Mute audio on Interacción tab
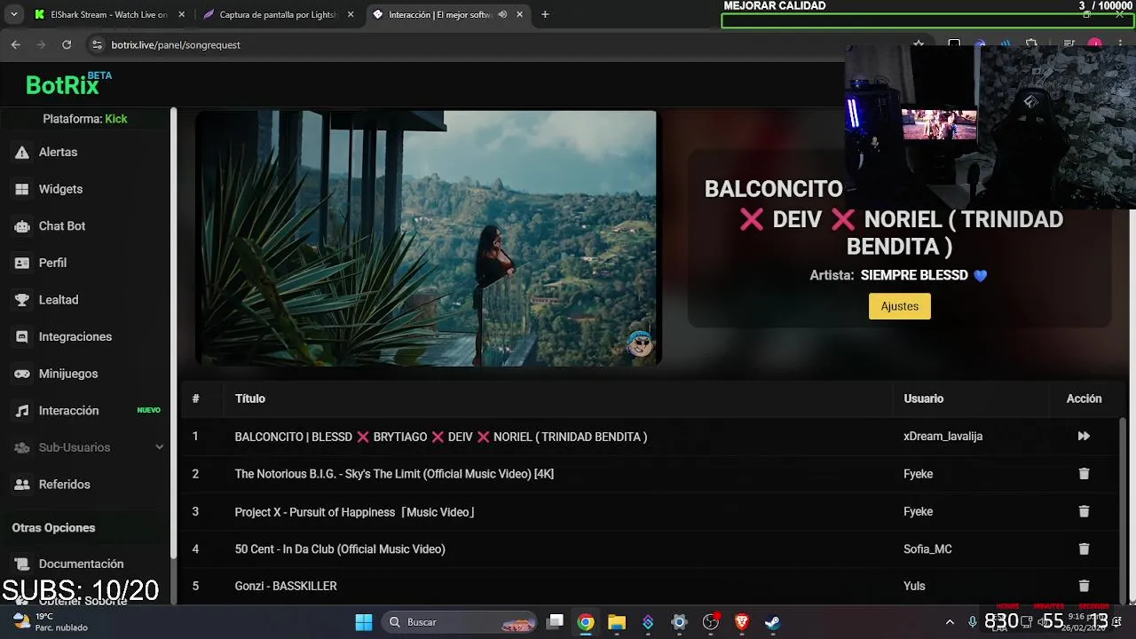 502,14
